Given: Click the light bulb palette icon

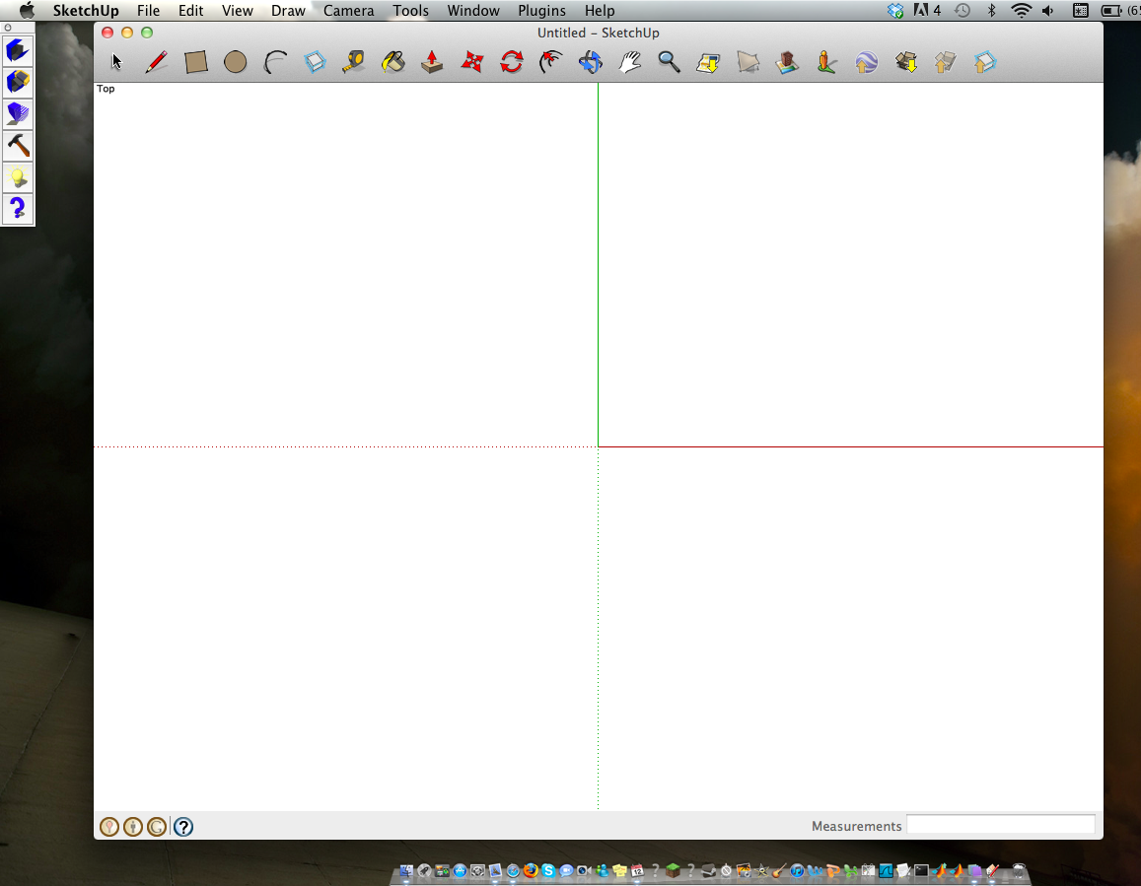Looking at the screenshot, I should click(x=18, y=176).
